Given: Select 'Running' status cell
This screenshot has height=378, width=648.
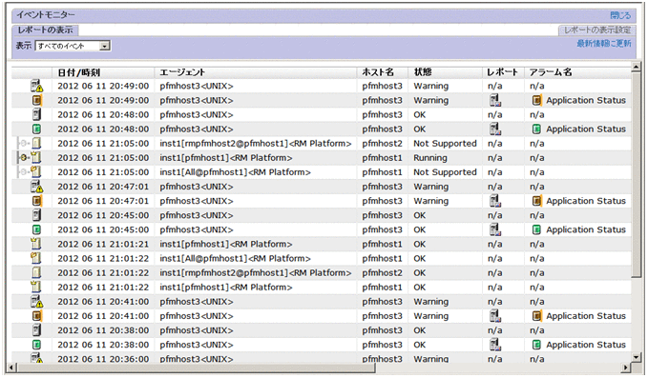Looking at the screenshot, I should (430, 158).
